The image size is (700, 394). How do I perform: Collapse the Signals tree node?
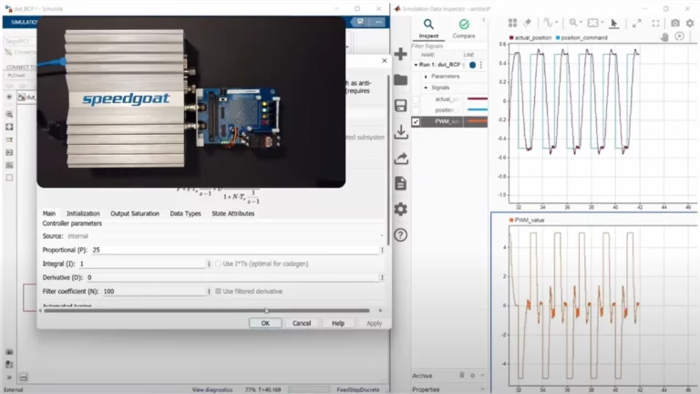426,88
